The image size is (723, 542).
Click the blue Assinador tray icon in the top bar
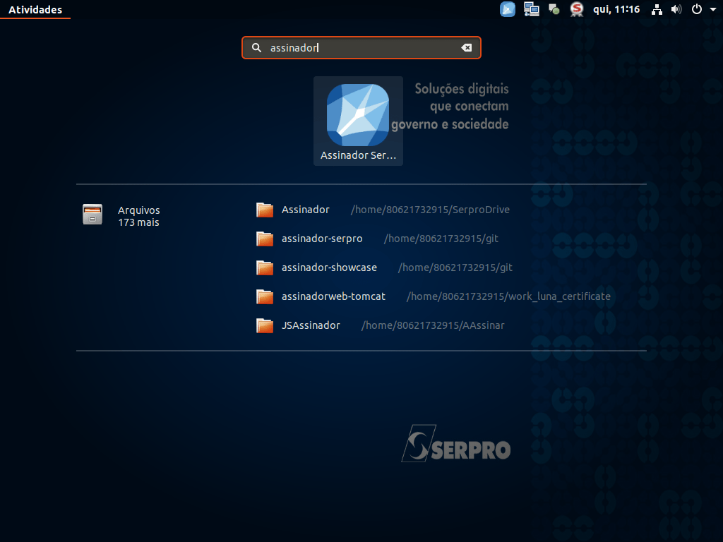click(x=507, y=9)
